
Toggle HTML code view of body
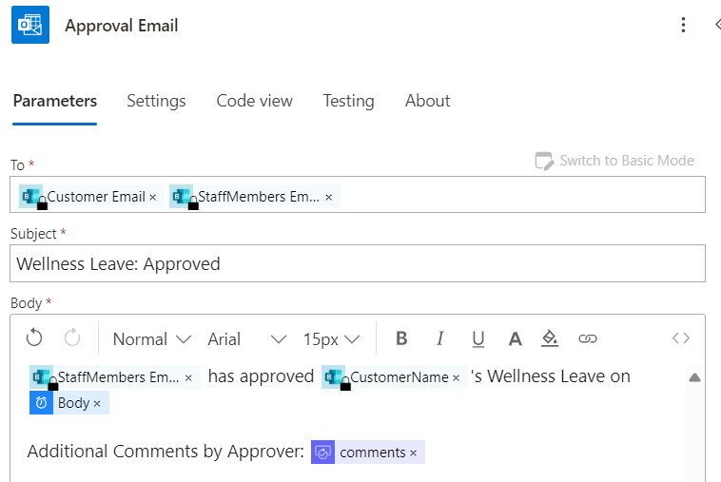point(681,338)
